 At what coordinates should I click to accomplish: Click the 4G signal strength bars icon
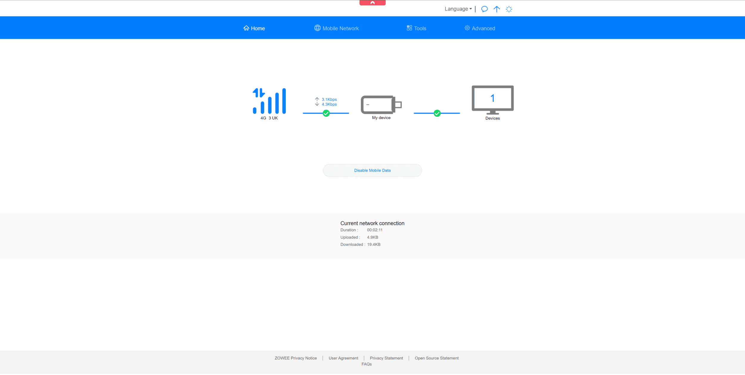click(269, 101)
